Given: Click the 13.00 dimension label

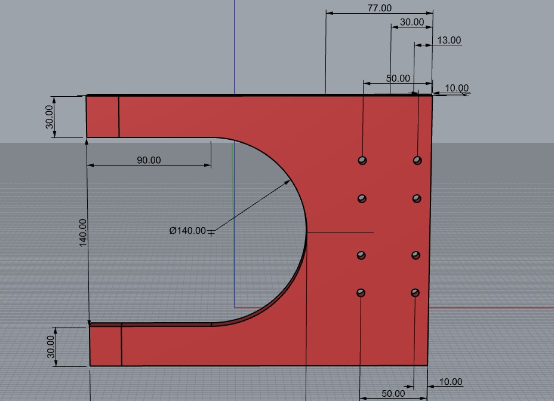Looking at the screenshot, I should pyautogui.click(x=449, y=40).
